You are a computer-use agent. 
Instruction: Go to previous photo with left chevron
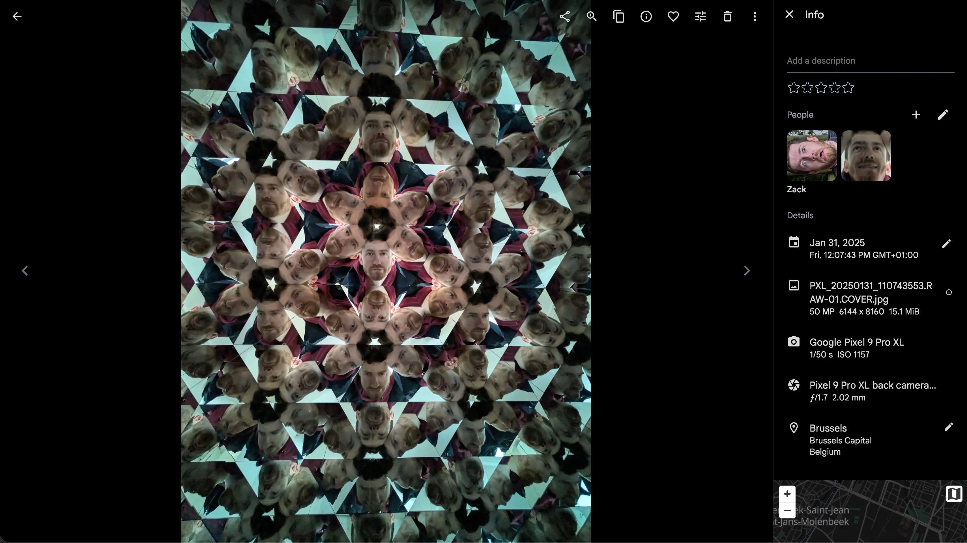[x=25, y=271]
